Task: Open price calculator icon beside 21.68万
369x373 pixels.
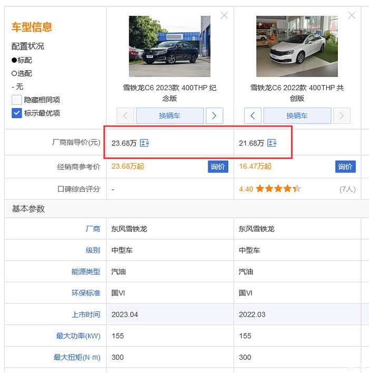Action: pos(272,143)
